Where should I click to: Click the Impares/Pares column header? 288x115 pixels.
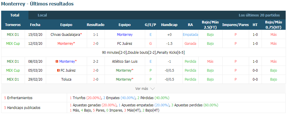coord(235,25)
